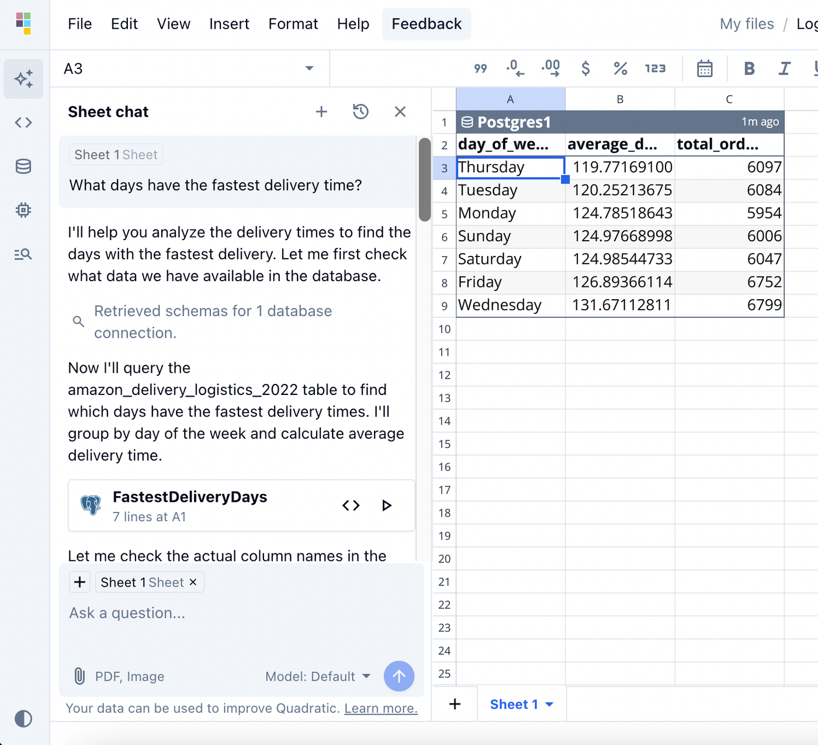The height and width of the screenshot is (745, 818).
Task: Open the Model: Default dropdown
Action: 318,676
